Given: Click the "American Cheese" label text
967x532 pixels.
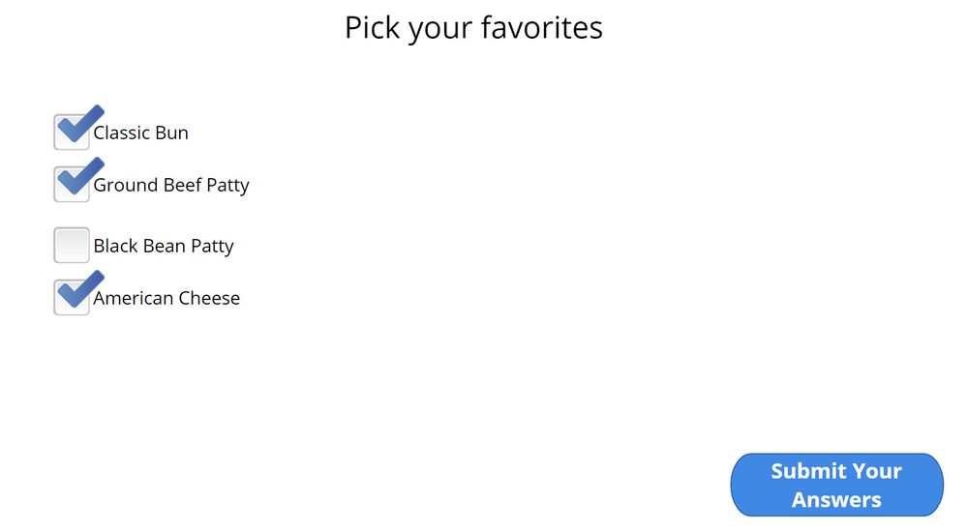Looking at the screenshot, I should click(166, 299).
